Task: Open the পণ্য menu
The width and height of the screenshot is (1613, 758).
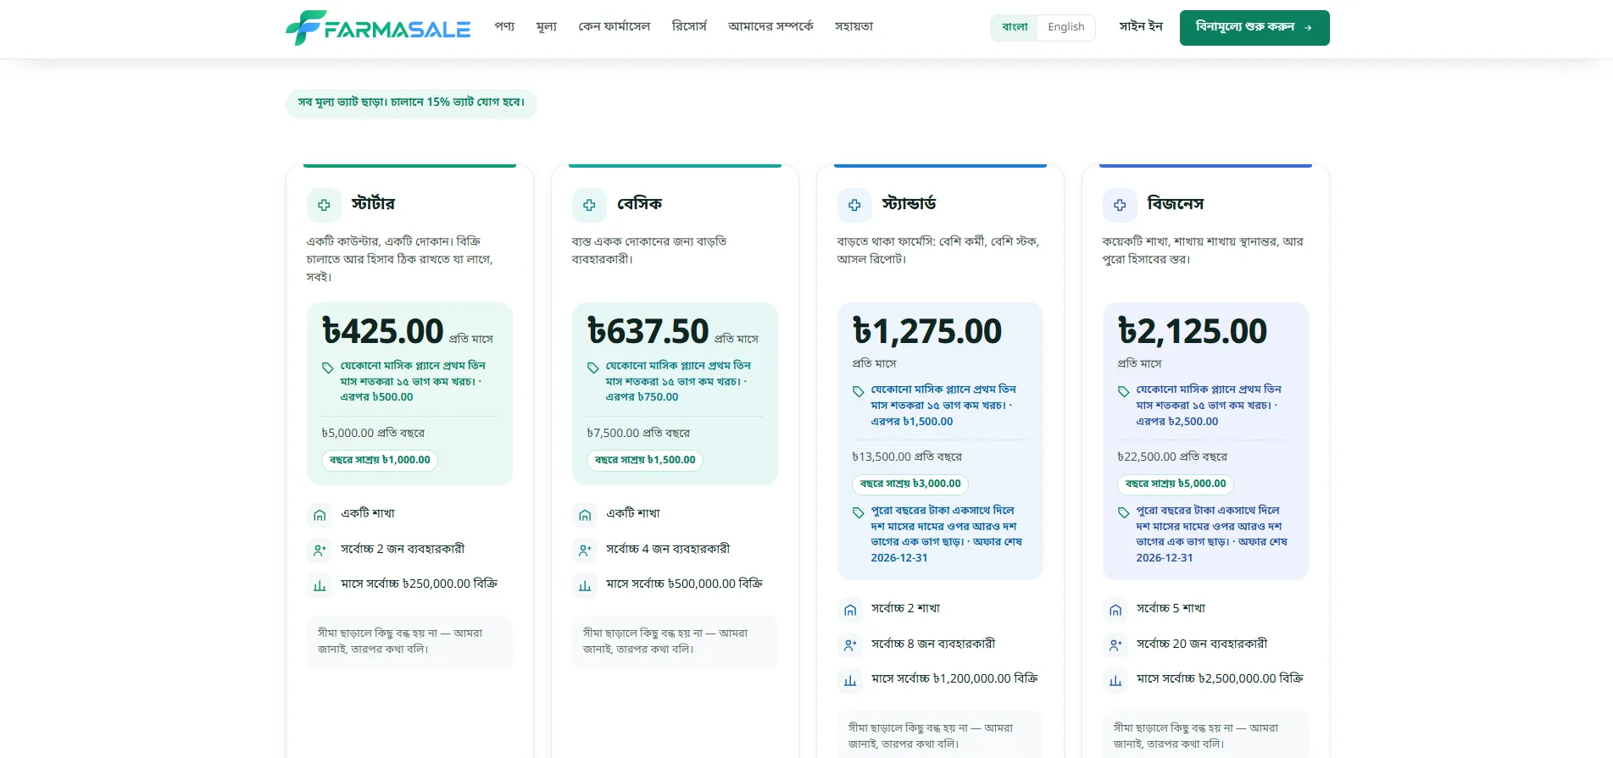Action: point(504,26)
